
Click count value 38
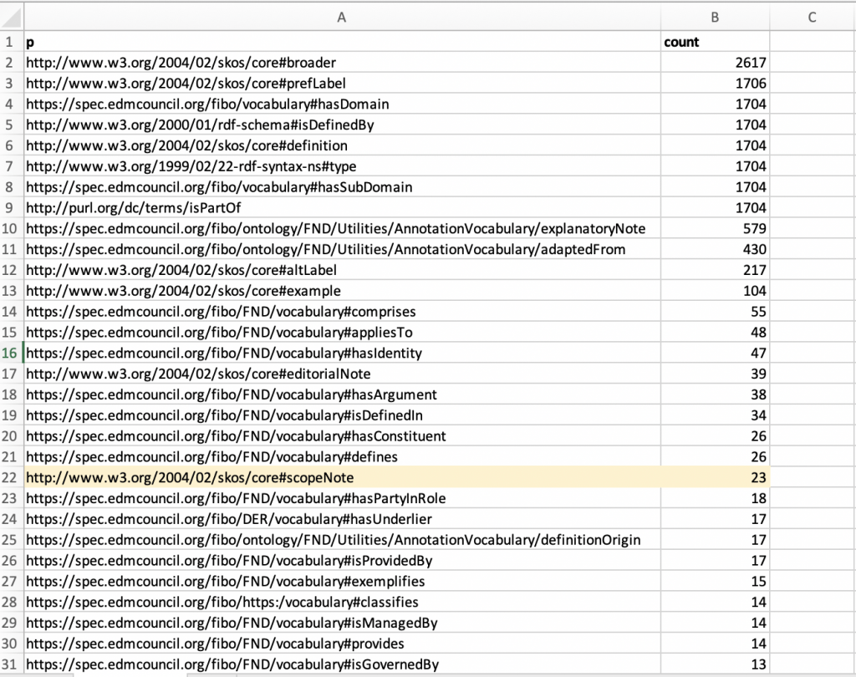[x=716, y=394]
